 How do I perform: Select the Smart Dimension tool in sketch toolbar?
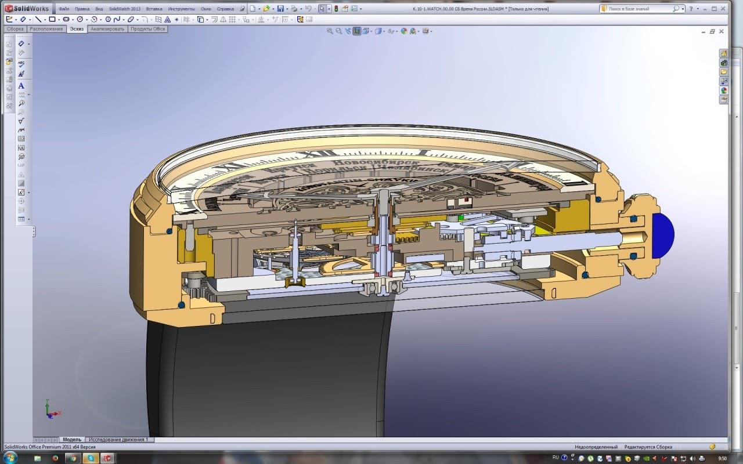click(x=23, y=19)
